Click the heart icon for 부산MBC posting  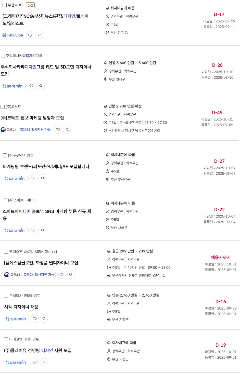pos(30,35)
